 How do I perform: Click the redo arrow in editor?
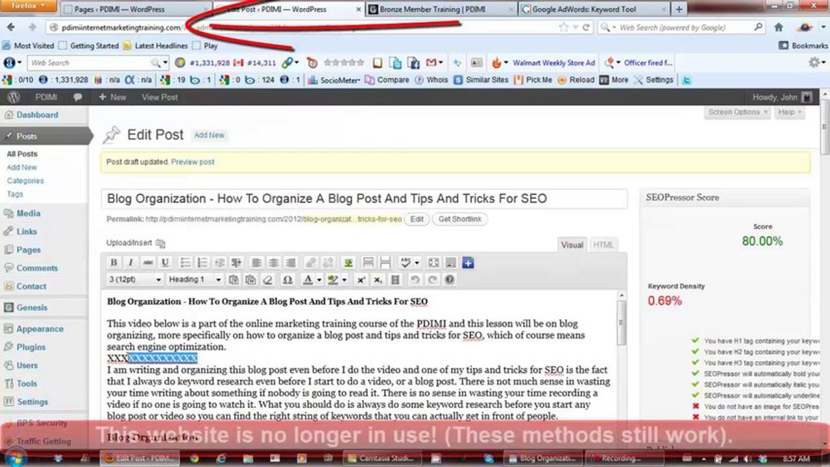(432, 280)
